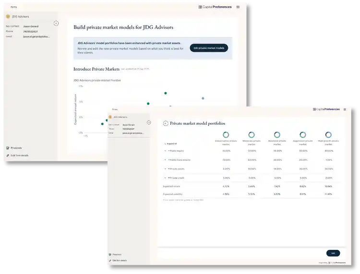Click the blue point on frontier chart
Screen dimensions: 360x274
[x=203, y=98]
